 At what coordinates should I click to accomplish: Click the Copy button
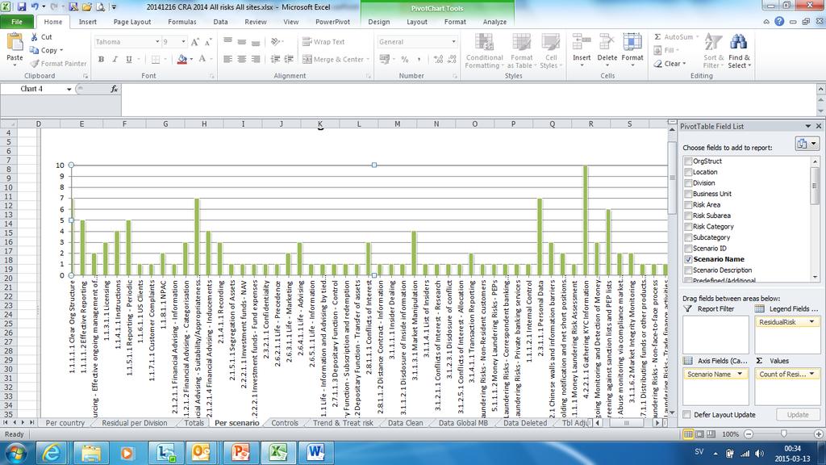point(46,50)
